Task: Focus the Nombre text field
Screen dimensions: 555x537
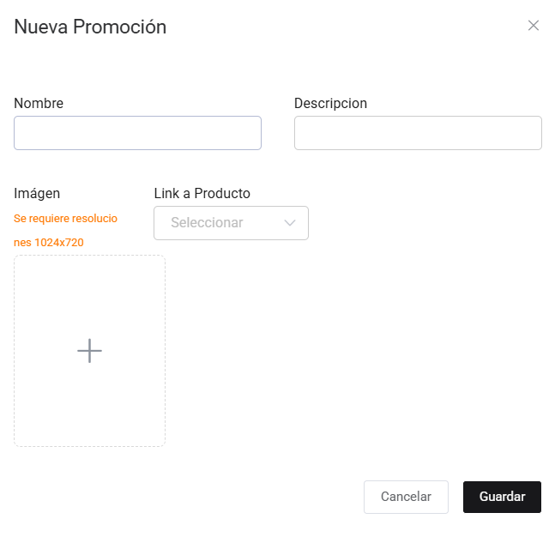Action: coord(137,133)
